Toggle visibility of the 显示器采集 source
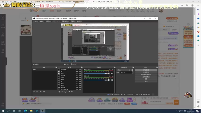 pos(77,89)
